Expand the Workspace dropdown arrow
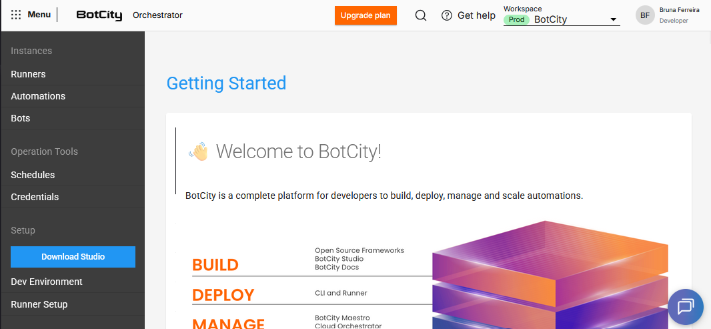This screenshot has width=711, height=329. pyautogui.click(x=613, y=19)
